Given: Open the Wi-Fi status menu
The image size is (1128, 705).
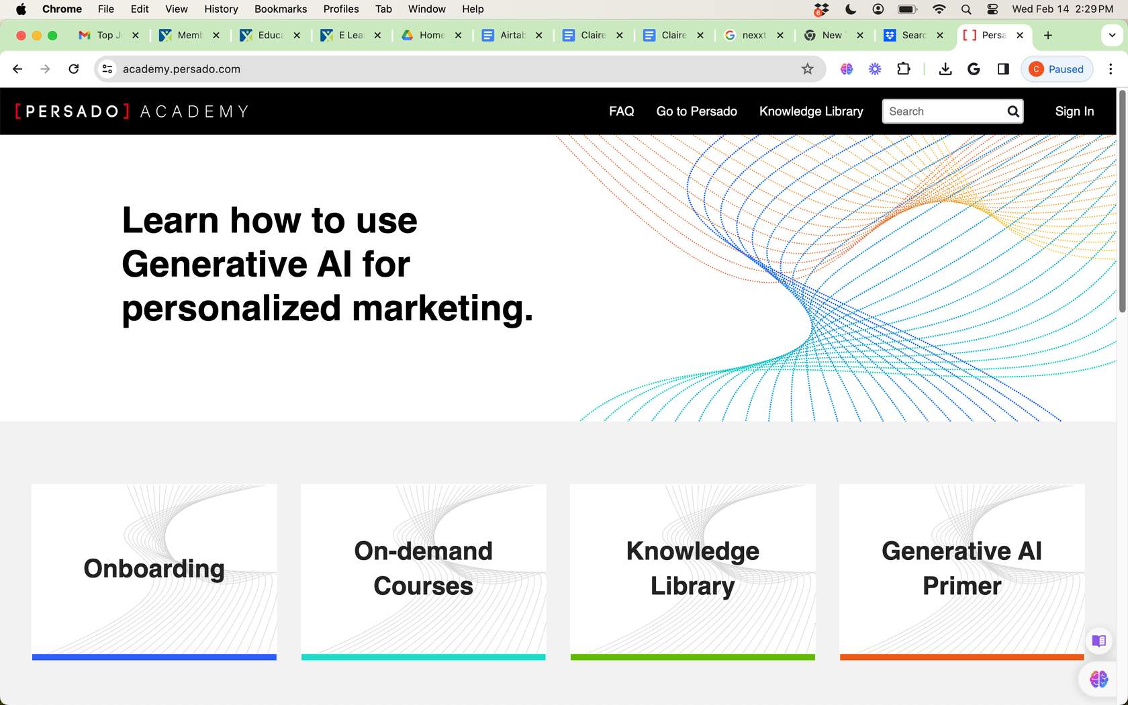Looking at the screenshot, I should coord(939,9).
